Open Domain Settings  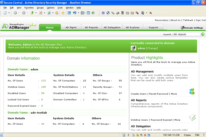pos(192,28)
